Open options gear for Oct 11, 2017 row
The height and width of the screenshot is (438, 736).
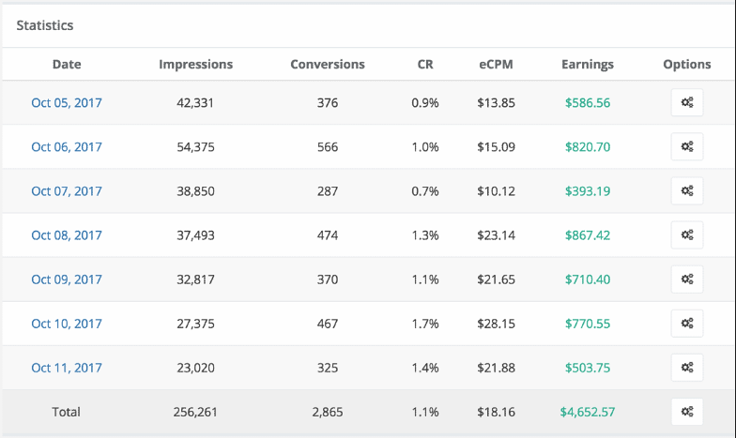pyautogui.click(x=687, y=368)
